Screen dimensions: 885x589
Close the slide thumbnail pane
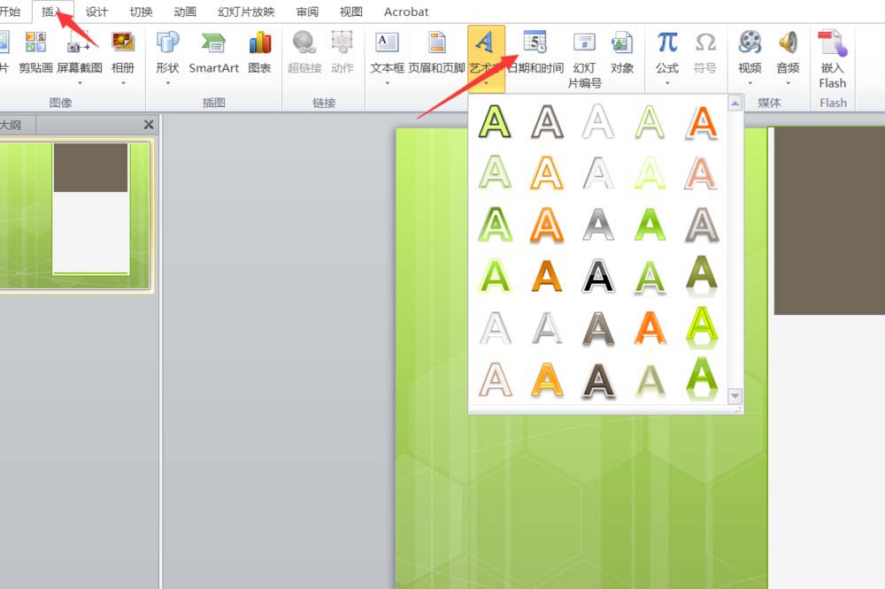click(x=149, y=125)
